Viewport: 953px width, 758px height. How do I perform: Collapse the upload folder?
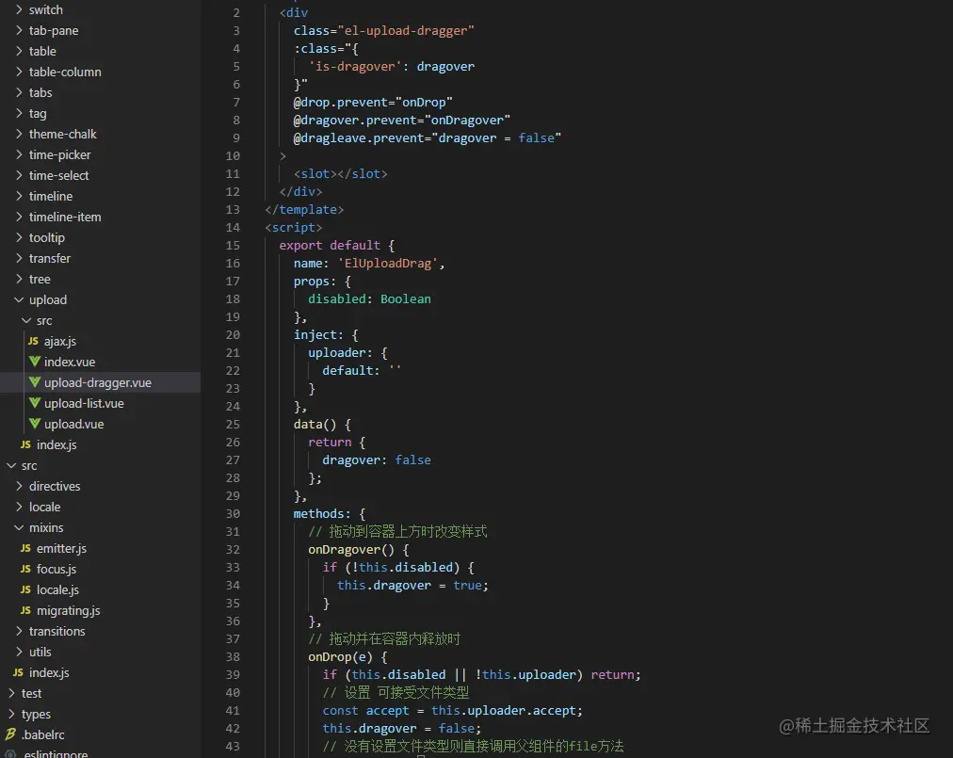(x=19, y=299)
